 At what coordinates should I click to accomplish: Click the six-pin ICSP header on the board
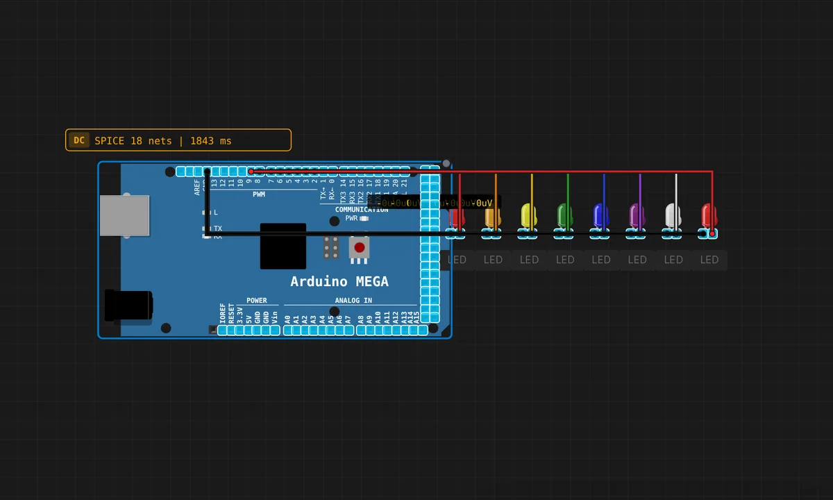click(331, 247)
